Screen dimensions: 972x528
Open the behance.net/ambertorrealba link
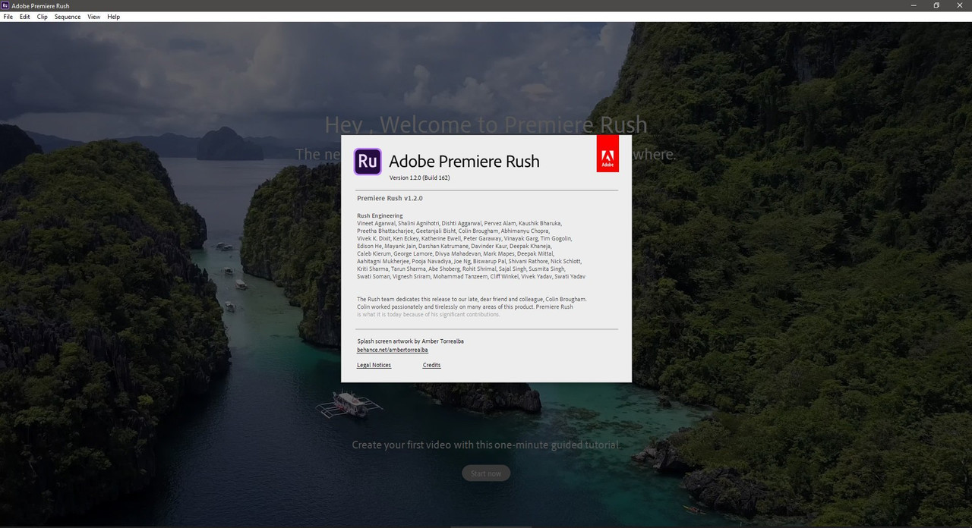point(393,350)
